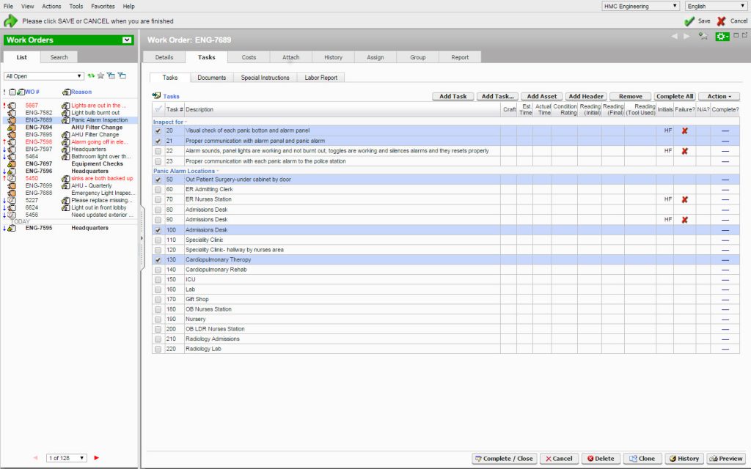
Task: Check task 23 police station communication checkbox
Action: [x=158, y=161]
